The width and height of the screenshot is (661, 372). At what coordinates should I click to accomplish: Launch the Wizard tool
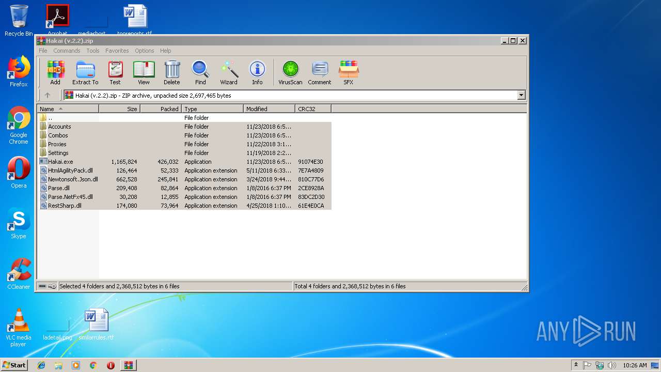pyautogui.click(x=229, y=72)
